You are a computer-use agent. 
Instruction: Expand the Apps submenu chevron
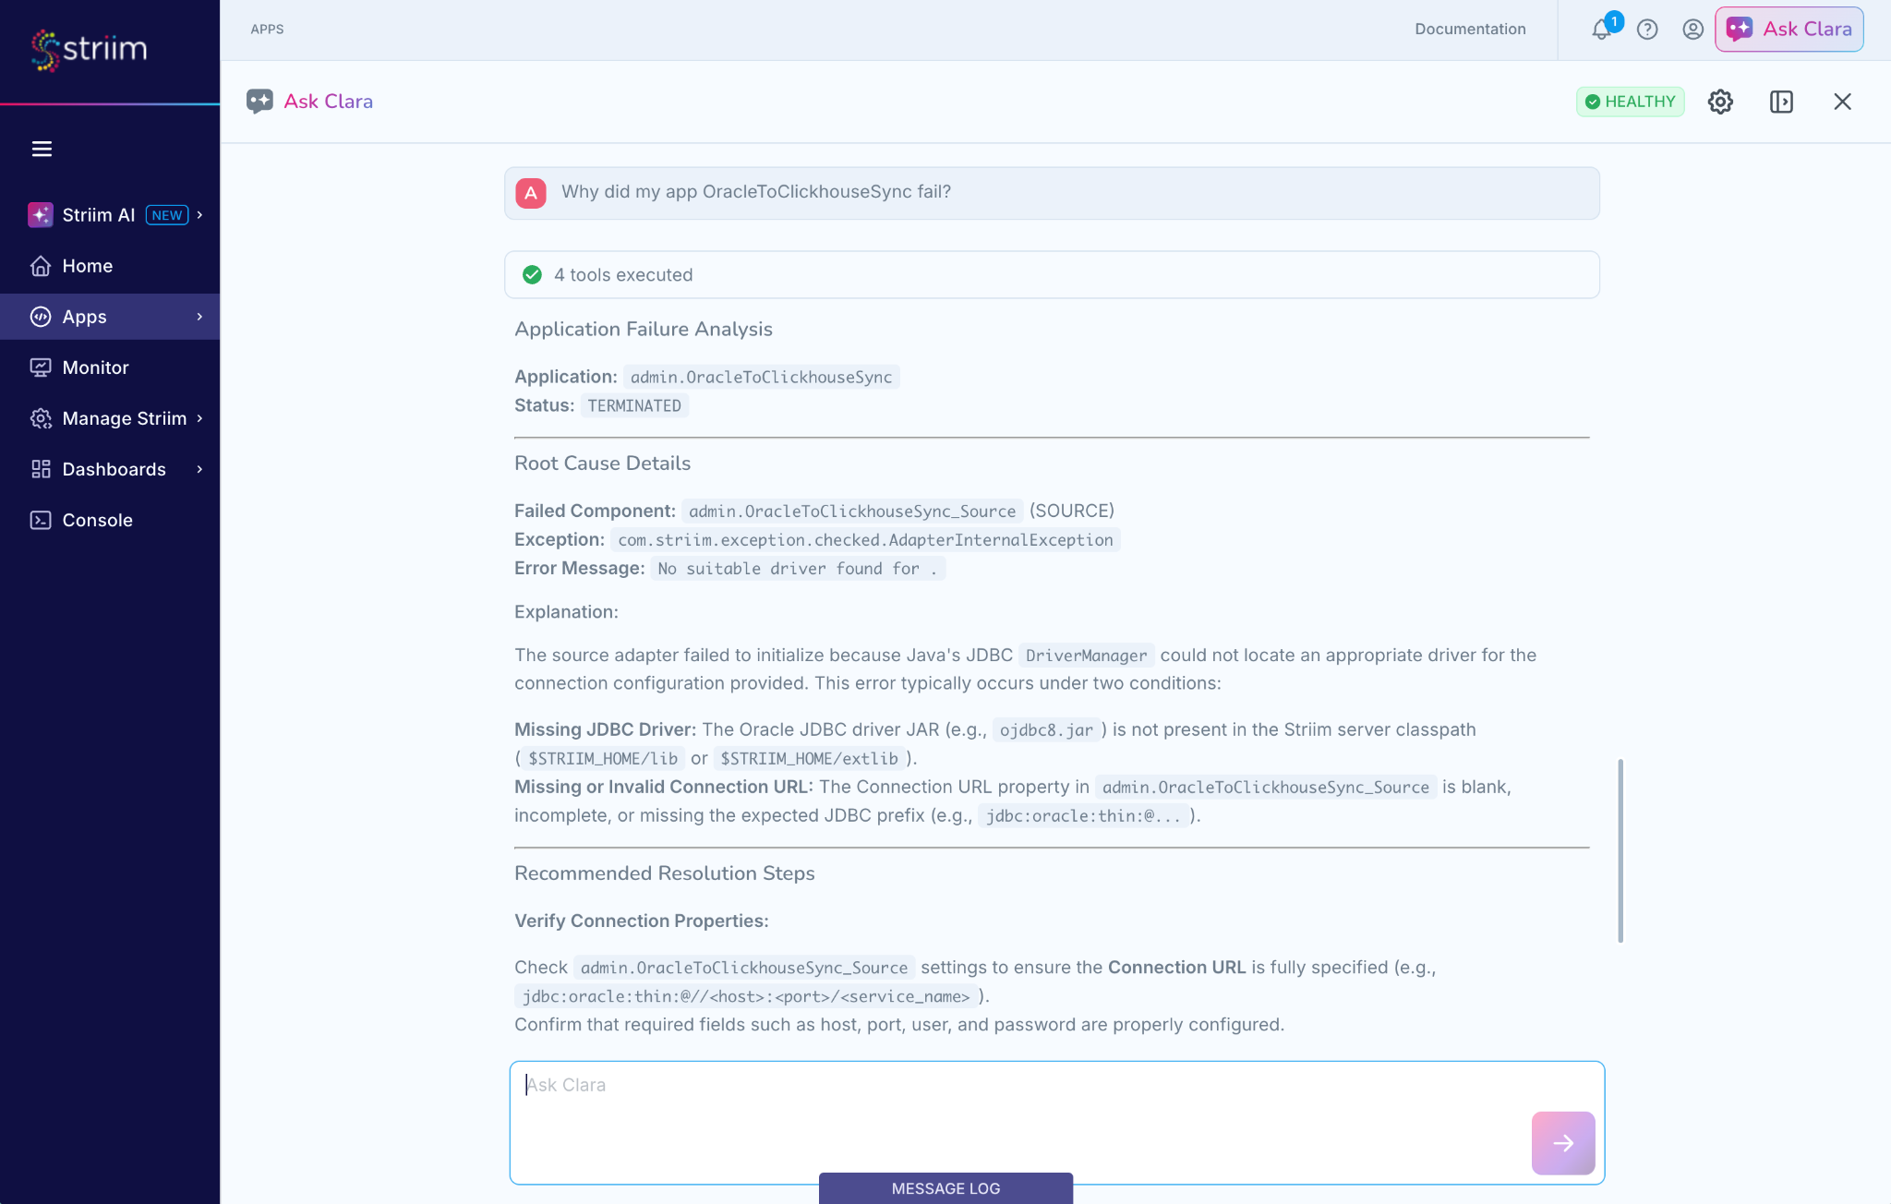point(199,317)
